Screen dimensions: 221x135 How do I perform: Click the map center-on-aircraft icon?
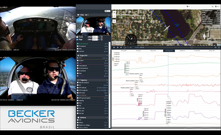[114, 21]
